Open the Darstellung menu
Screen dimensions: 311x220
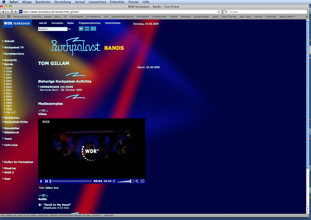(63, 2)
